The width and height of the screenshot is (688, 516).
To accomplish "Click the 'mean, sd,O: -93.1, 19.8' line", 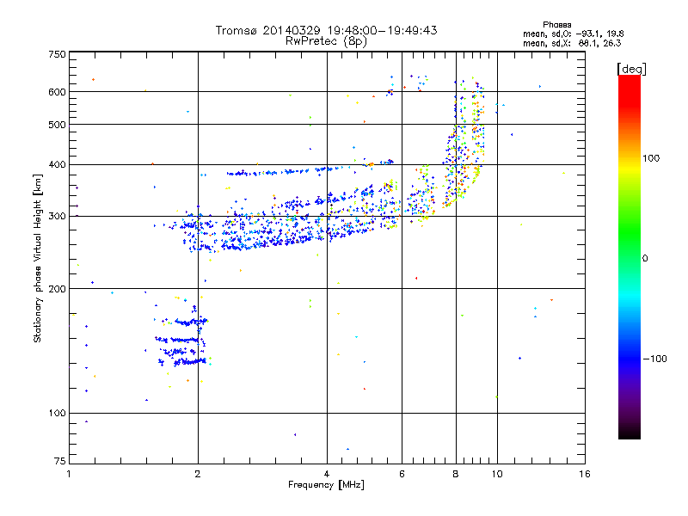I will (573, 34).
